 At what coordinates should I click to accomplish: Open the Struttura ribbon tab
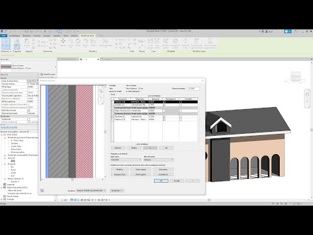[27, 35]
